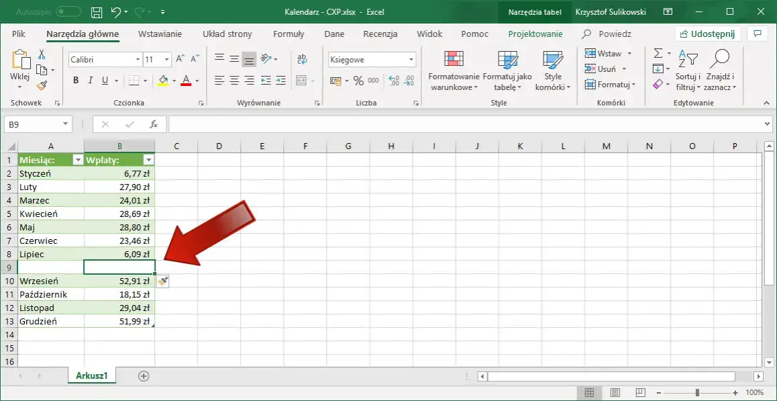Click the Save floppy disk icon
The image size is (777, 401).
point(97,12)
